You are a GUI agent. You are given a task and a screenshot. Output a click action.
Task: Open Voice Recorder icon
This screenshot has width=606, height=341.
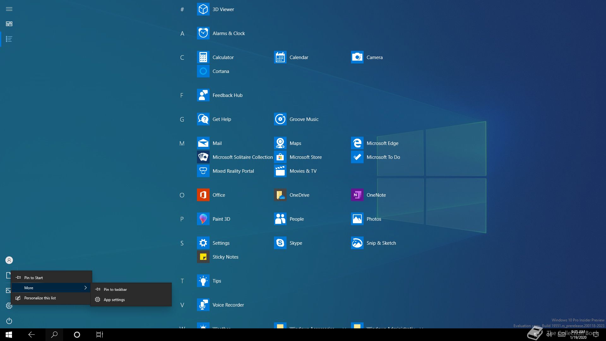tap(203, 305)
